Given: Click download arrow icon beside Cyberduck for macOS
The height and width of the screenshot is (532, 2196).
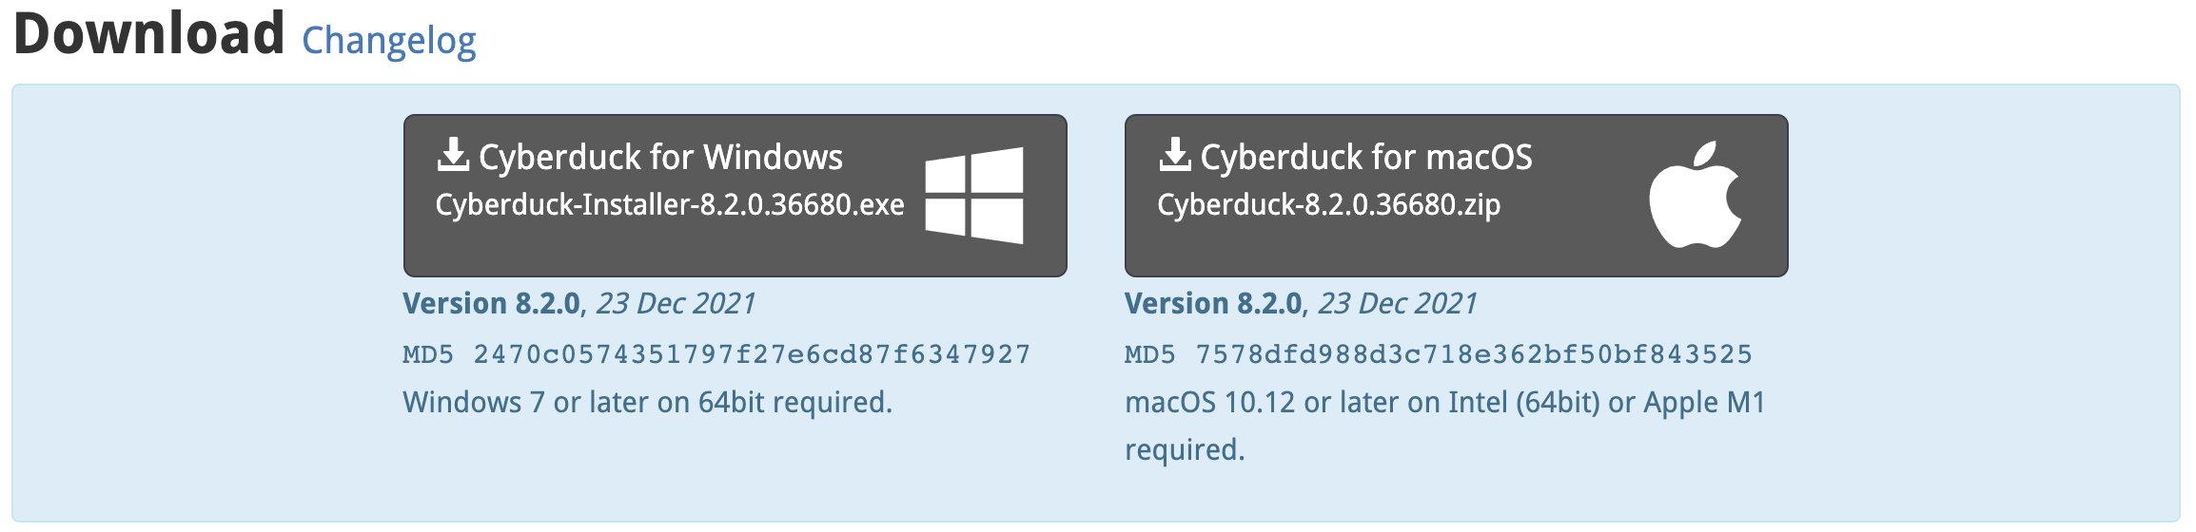Looking at the screenshot, I should pos(1175,155).
